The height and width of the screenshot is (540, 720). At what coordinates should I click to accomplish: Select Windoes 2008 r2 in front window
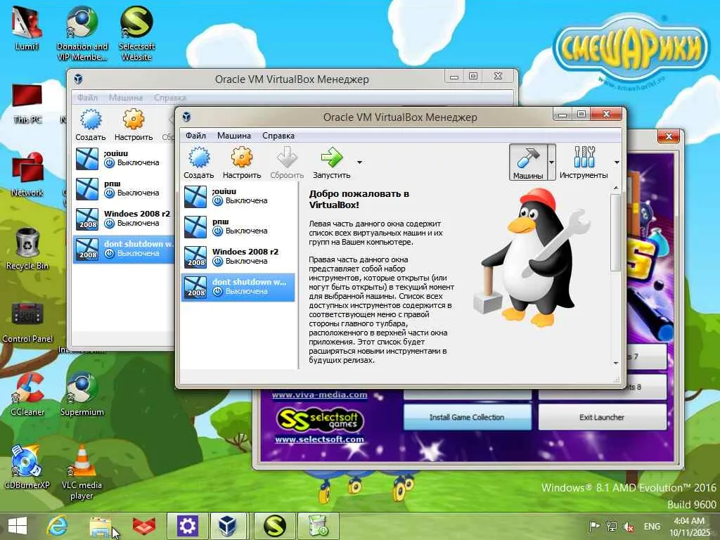(x=238, y=257)
